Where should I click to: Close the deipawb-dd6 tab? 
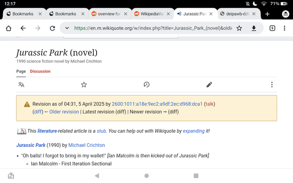coord(254,14)
